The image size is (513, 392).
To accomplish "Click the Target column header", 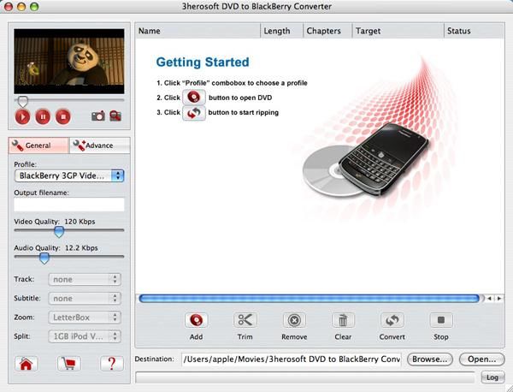I will click(398, 31).
